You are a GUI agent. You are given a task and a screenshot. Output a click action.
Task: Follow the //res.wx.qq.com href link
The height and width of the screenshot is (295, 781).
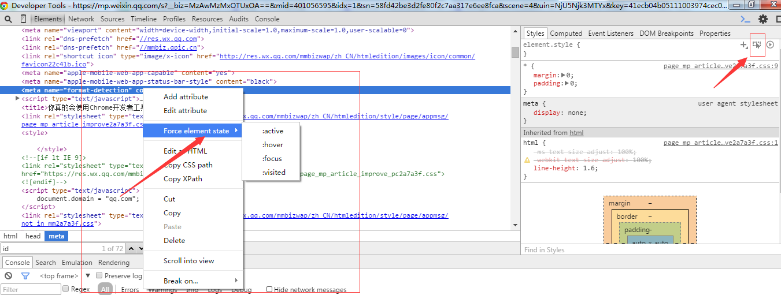click(168, 39)
